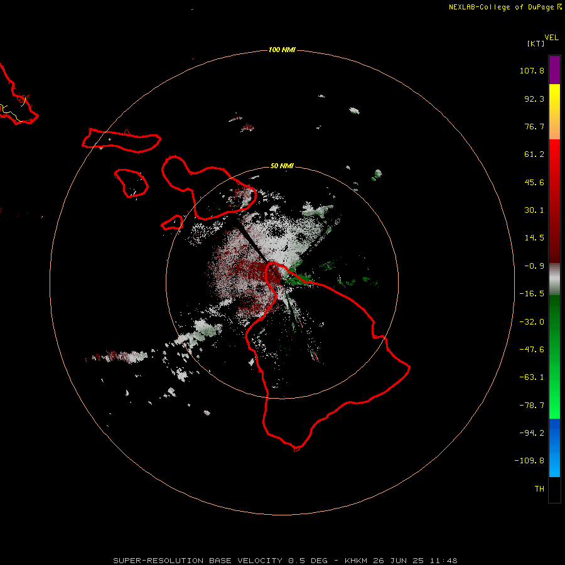Click the -47.6 scale value
The height and width of the screenshot is (565, 565).
coord(532,350)
